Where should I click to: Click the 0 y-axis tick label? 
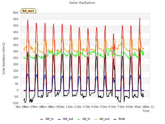click(x=18, y=90)
